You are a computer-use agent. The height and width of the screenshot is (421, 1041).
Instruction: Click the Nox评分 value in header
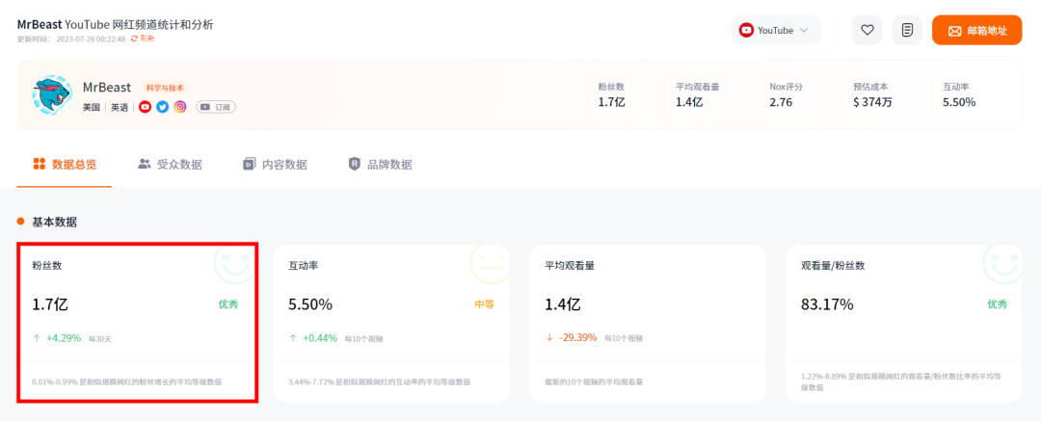click(x=781, y=102)
